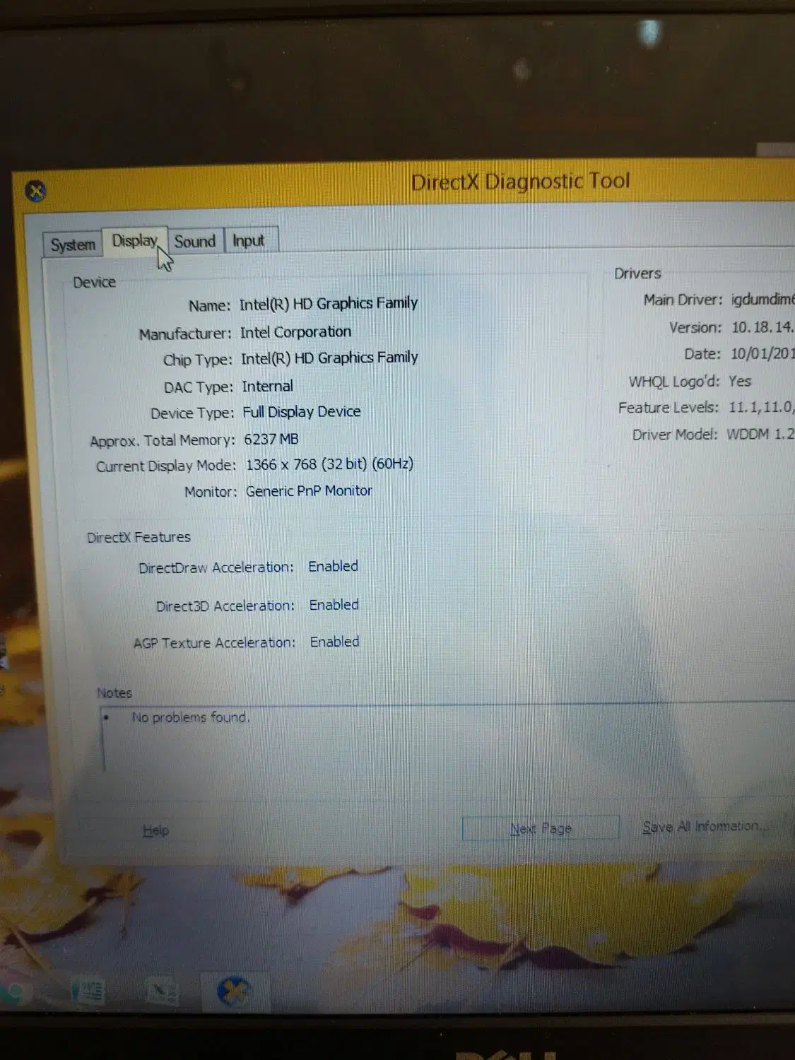Click the Help button
This screenshot has width=795, height=1060.
point(155,830)
